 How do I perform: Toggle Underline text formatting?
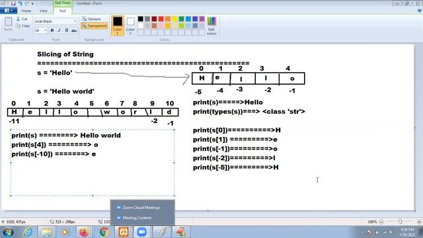point(66,30)
